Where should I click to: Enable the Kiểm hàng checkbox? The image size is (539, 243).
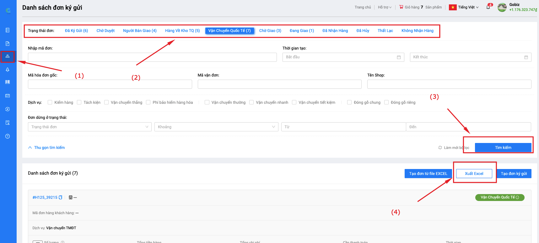(x=50, y=102)
